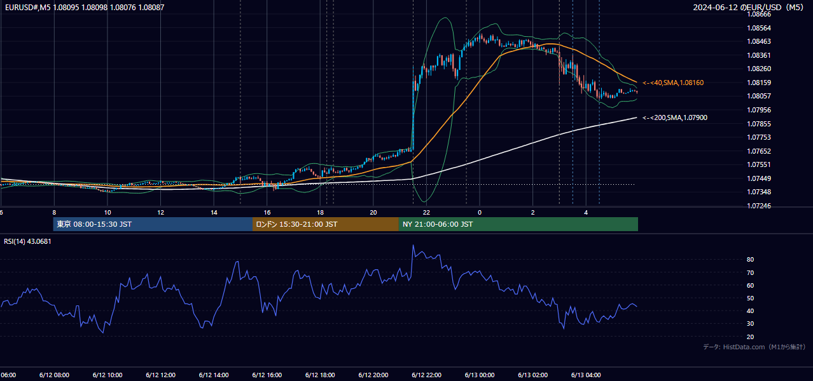Click RSI scale level 80
This screenshot has width=813, height=381.
pos(751,260)
